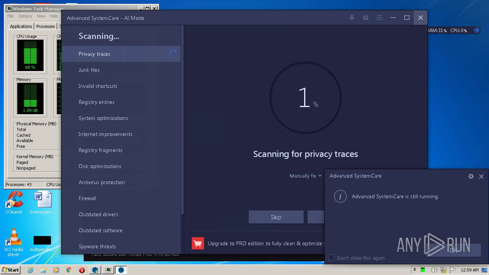Image resolution: width=489 pixels, height=275 pixels.
Task: Select Internet improvements scan item
Action: (x=121, y=134)
